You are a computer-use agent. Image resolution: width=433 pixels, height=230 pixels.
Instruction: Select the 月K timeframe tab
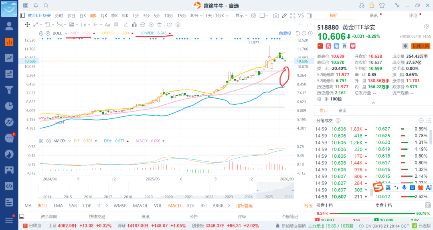point(104,16)
